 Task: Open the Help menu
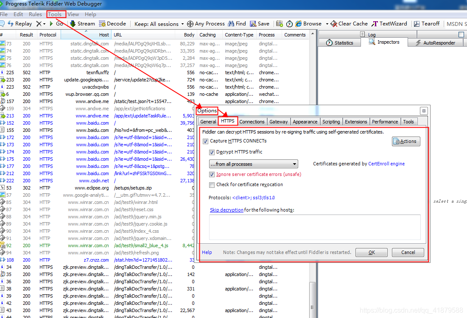pos(90,14)
